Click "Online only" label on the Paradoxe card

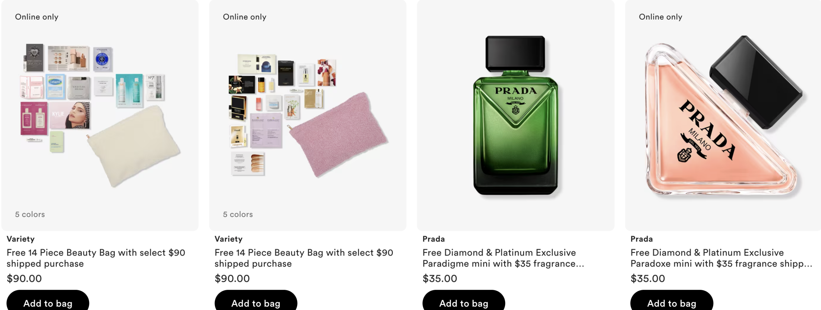click(x=660, y=17)
